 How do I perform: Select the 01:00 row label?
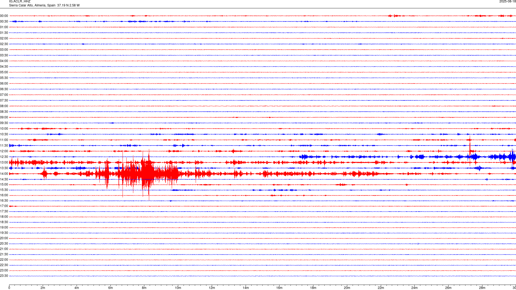point(4,27)
